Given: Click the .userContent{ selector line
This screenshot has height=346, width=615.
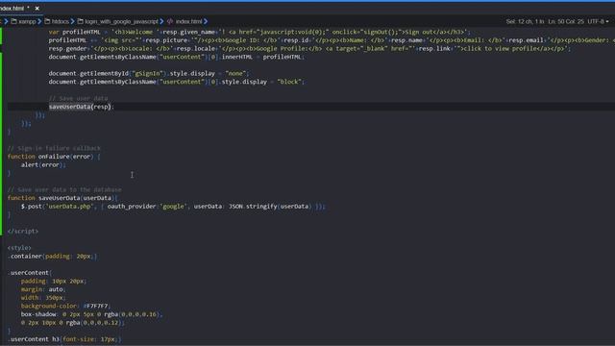Looking at the screenshot, I should point(30,273).
